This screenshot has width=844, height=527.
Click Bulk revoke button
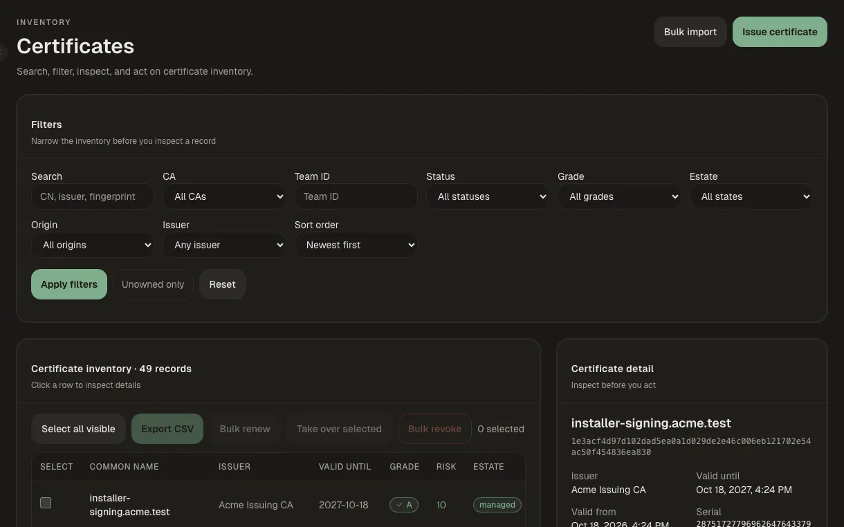click(434, 429)
